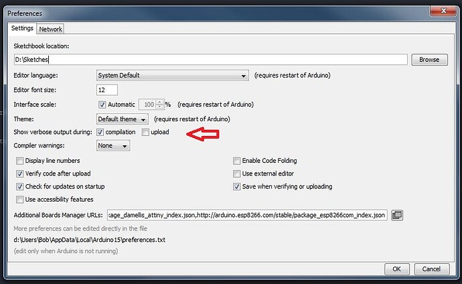Screen dimensions: 462x284
Task: Click the Editor font size field
Action: (x=107, y=90)
